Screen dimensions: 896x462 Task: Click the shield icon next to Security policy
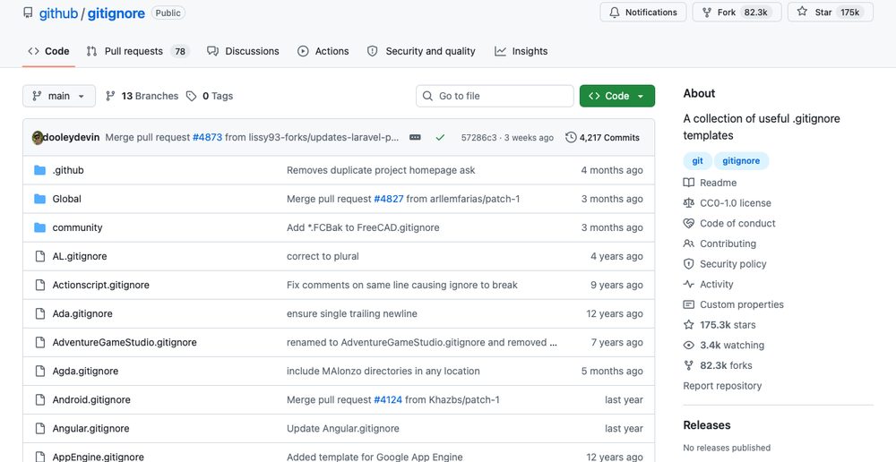[688, 264]
